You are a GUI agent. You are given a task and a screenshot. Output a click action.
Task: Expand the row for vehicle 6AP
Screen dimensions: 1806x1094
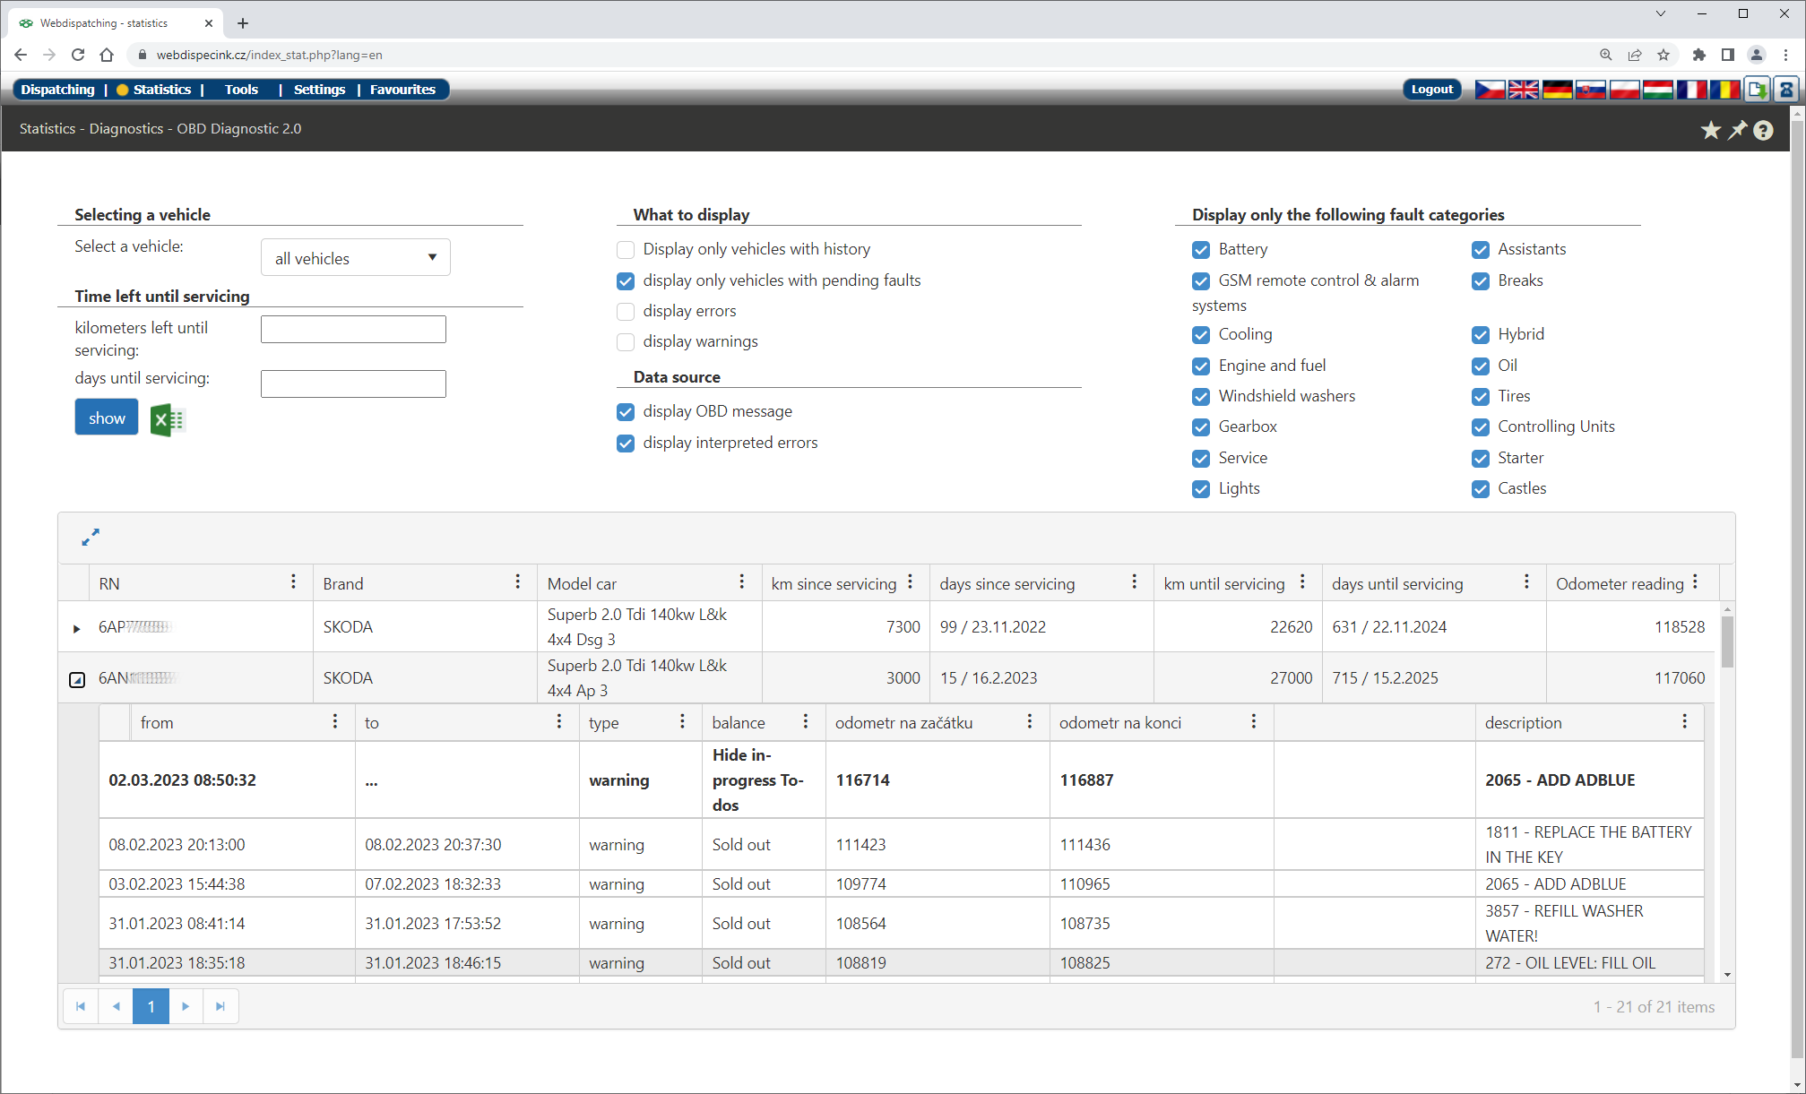click(x=76, y=627)
